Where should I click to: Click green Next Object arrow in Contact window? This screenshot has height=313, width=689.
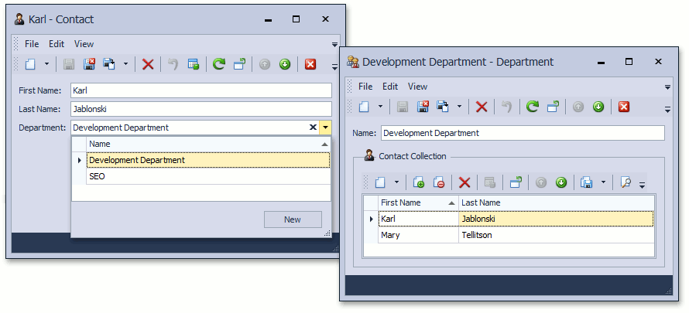[x=285, y=65]
